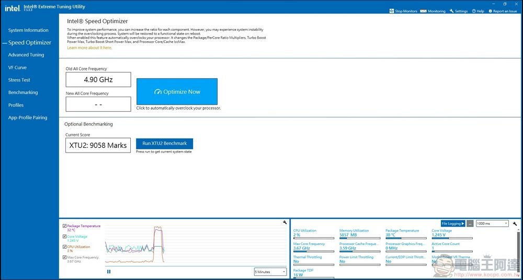The height and width of the screenshot is (280, 523).
Task: Click Processor Graphics Frequency 0 MHz monitor
Action: pos(406,248)
